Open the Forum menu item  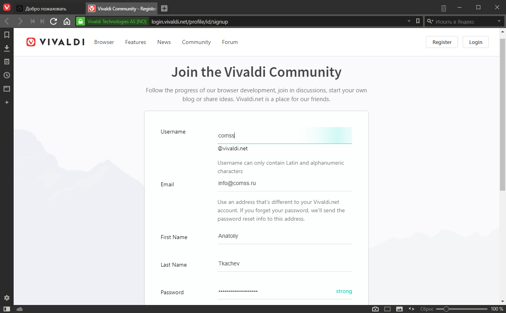pos(230,42)
